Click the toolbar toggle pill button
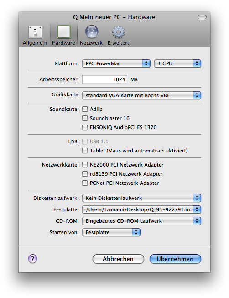The image size is (229, 298). pos(202,17)
